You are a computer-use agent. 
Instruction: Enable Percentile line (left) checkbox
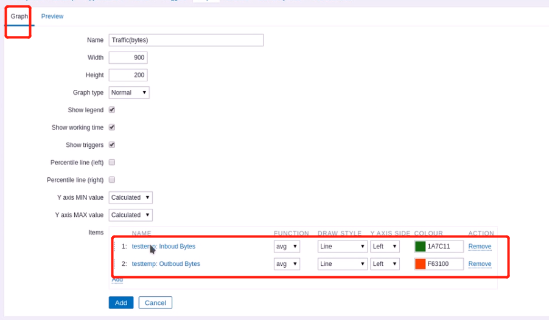[x=112, y=162]
